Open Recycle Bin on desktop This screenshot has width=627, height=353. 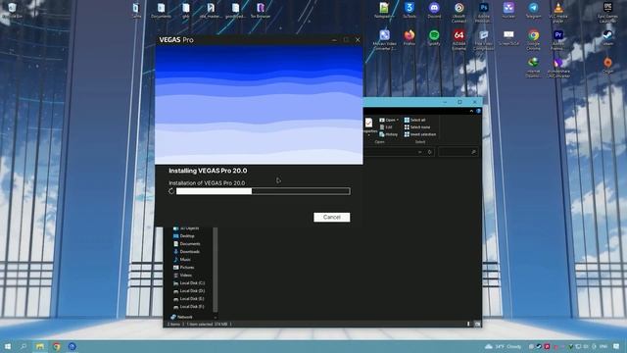click(x=12, y=10)
